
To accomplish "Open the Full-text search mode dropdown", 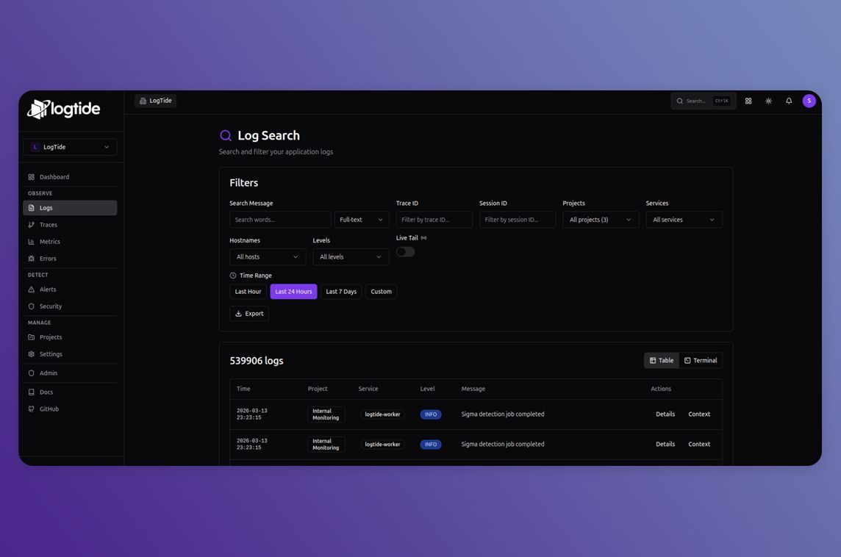I will (362, 220).
